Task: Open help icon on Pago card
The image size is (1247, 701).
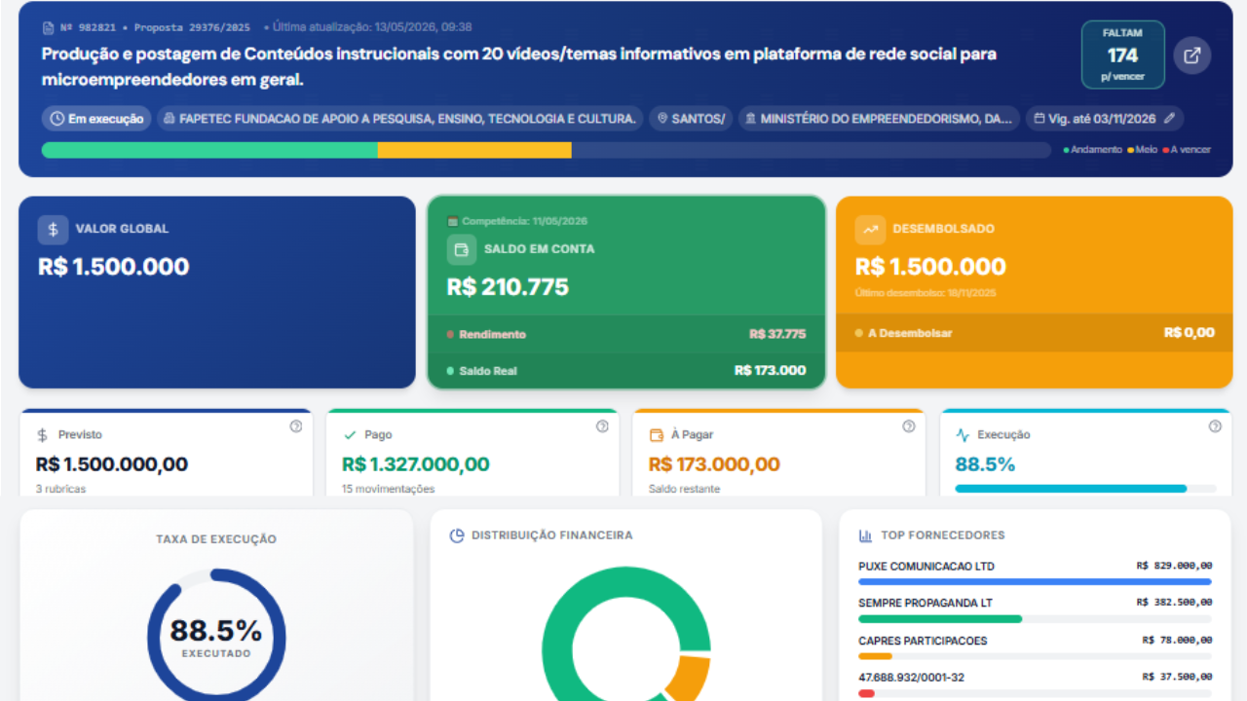Action: coord(602,426)
